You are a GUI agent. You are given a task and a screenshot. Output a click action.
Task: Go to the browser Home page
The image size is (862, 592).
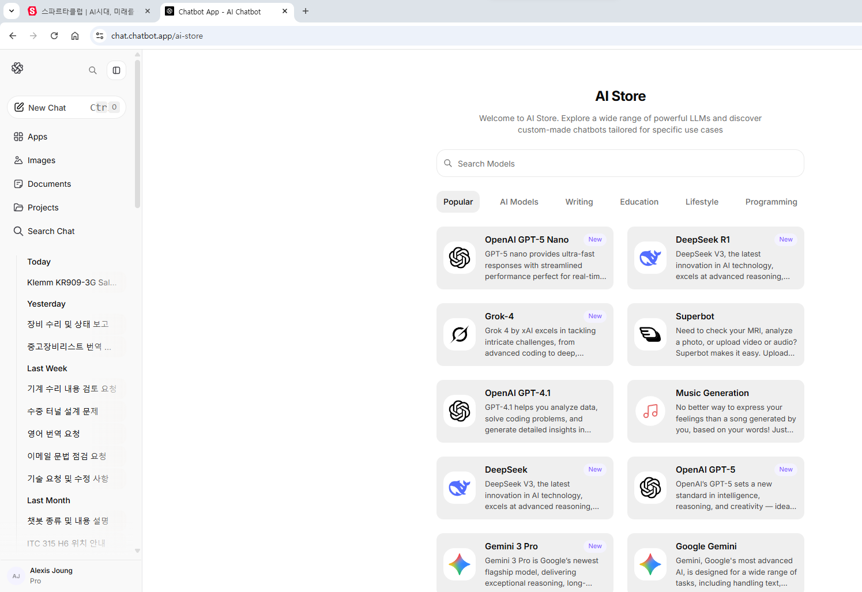(x=75, y=36)
